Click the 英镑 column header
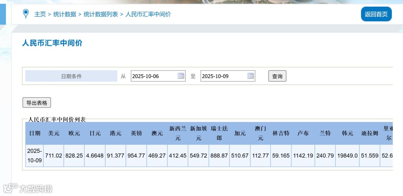403x196 pixels. coord(136,133)
